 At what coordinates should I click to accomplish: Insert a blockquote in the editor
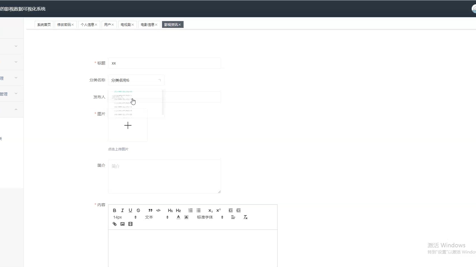[x=150, y=210]
